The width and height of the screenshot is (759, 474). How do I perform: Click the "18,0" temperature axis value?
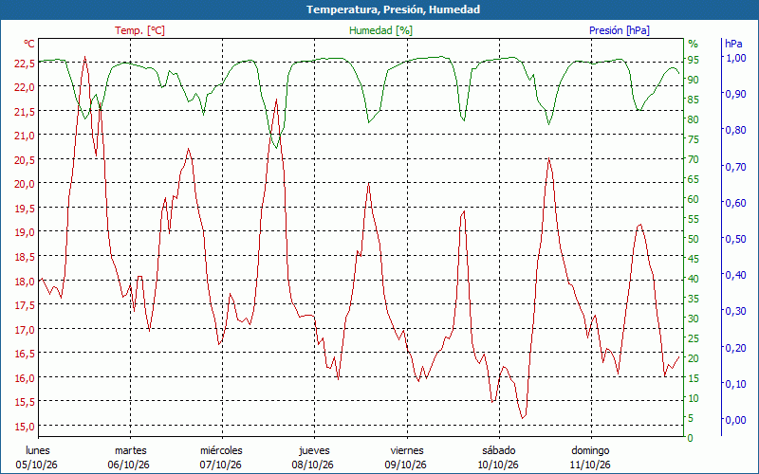pyautogui.click(x=26, y=281)
